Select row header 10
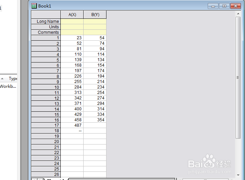Image resolution: width=245 pixels, height=180 pixels. click(x=46, y=87)
